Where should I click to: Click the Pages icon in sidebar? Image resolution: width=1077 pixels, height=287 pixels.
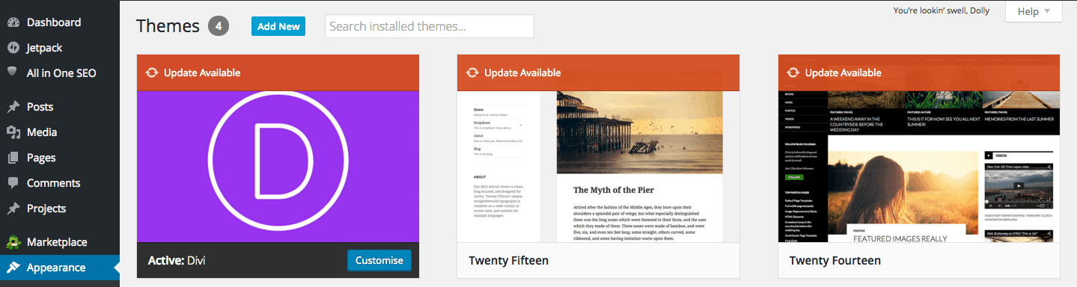(13, 158)
